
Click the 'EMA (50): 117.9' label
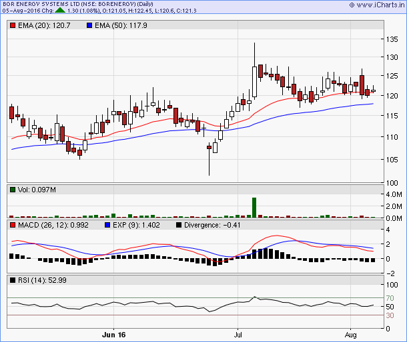coord(121,25)
